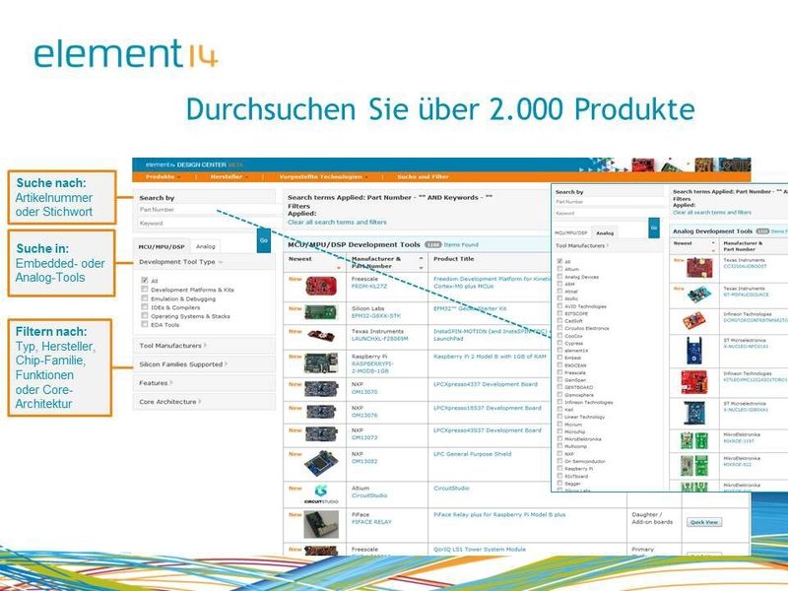Expand the Features filter section
The width and height of the screenshot is (788, 591).
[156, 383]
